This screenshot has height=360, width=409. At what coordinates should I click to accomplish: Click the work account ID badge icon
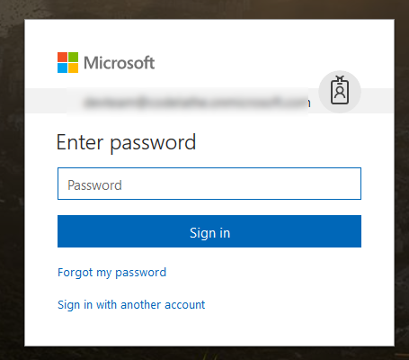pyautogui.click(x=340, y=90)
